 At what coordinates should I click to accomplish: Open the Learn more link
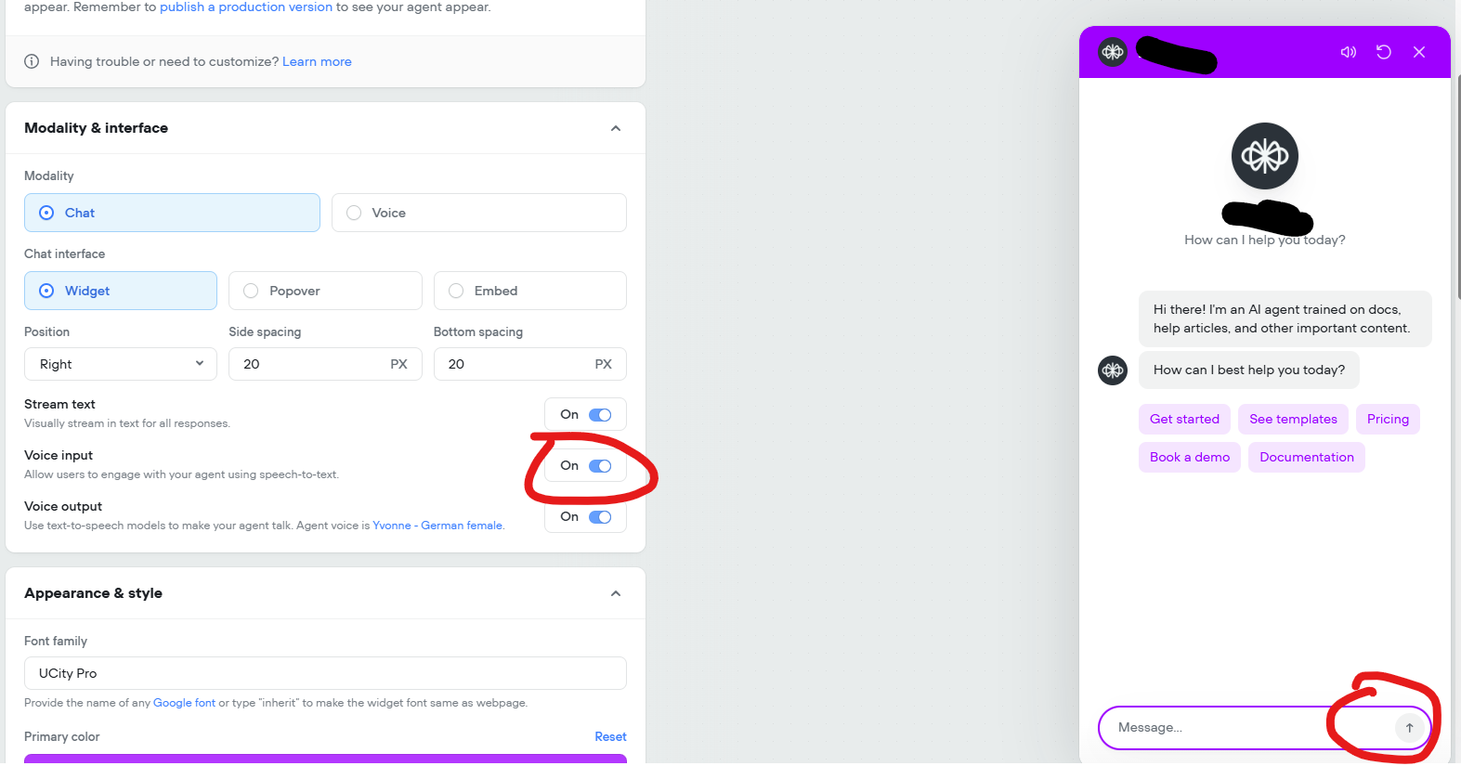point(317,61)
